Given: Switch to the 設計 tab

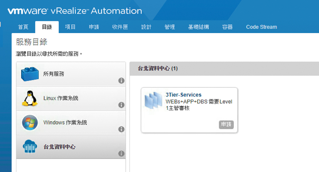Looking at the screenshot, I should point(146,27).
